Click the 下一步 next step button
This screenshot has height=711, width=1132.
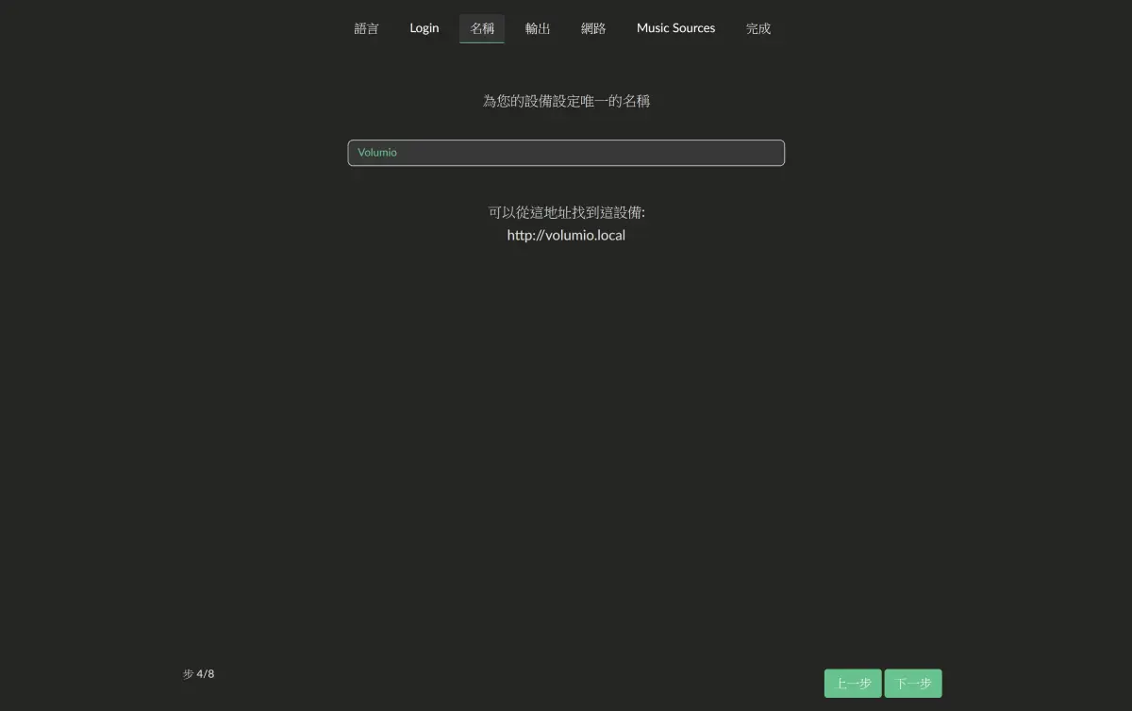[x=913, y=684]
